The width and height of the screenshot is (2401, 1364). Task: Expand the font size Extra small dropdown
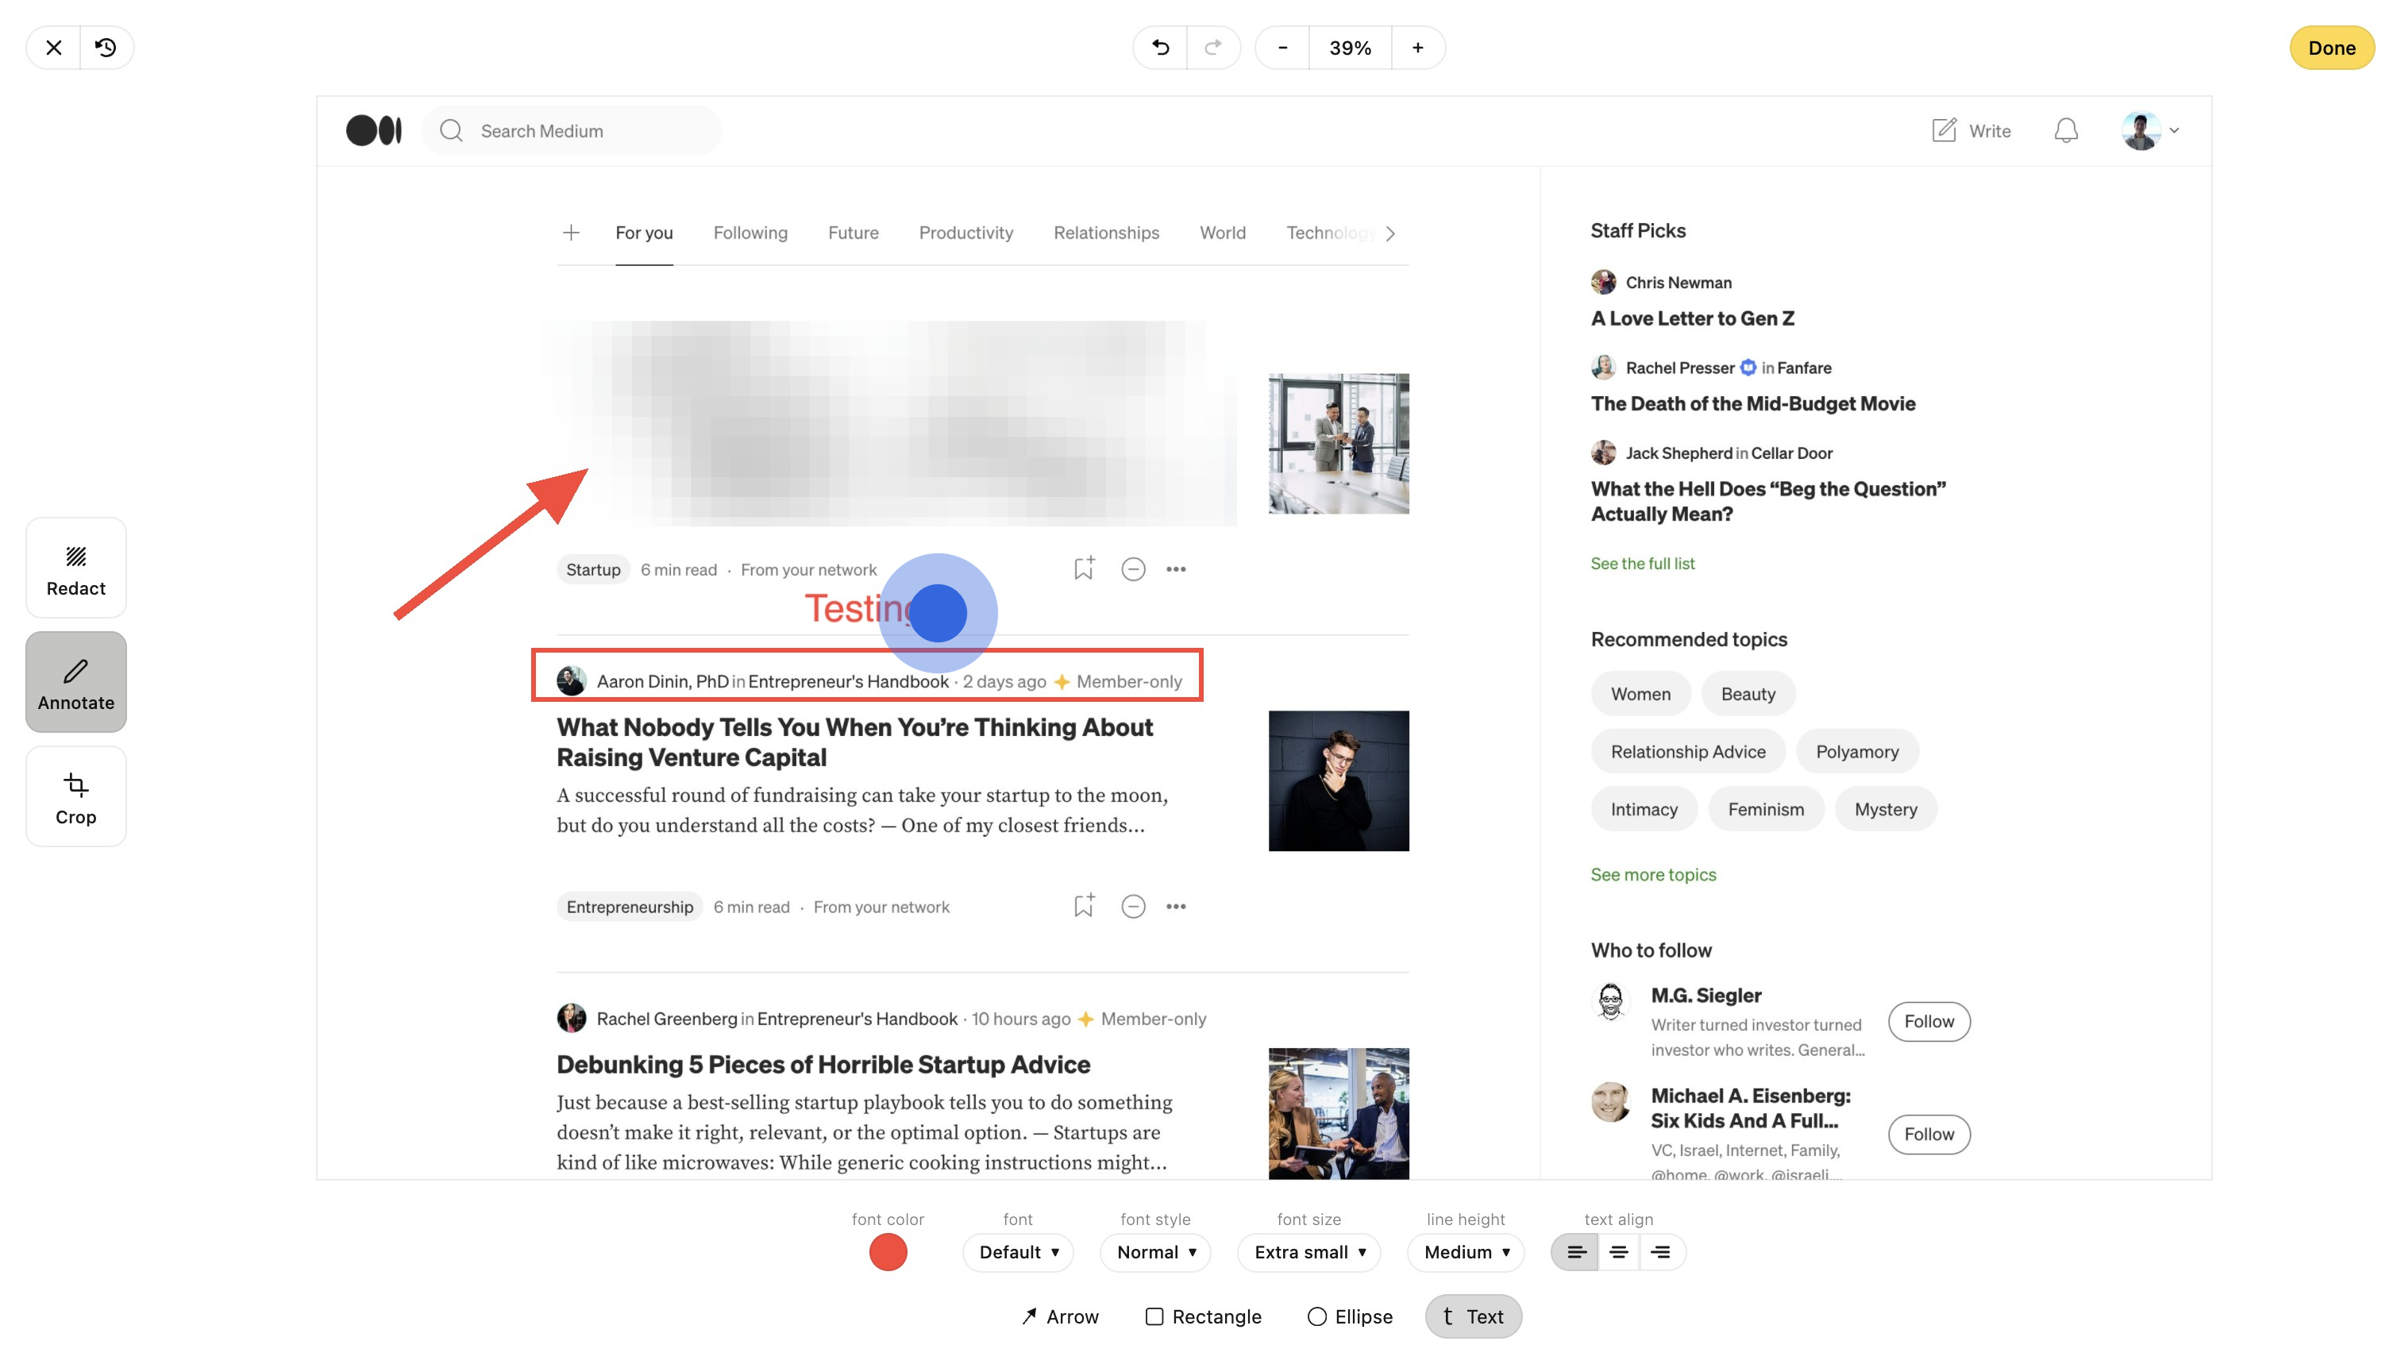pos(1308,1253)
